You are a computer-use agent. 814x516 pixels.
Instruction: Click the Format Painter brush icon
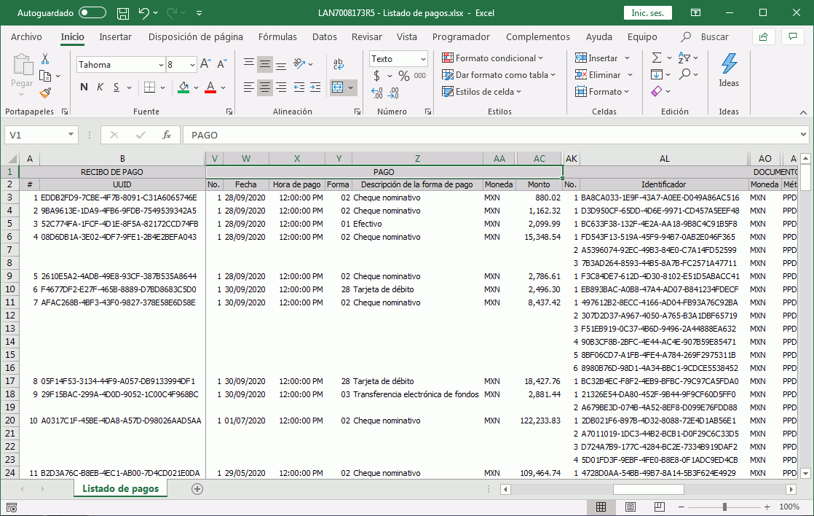45,93
